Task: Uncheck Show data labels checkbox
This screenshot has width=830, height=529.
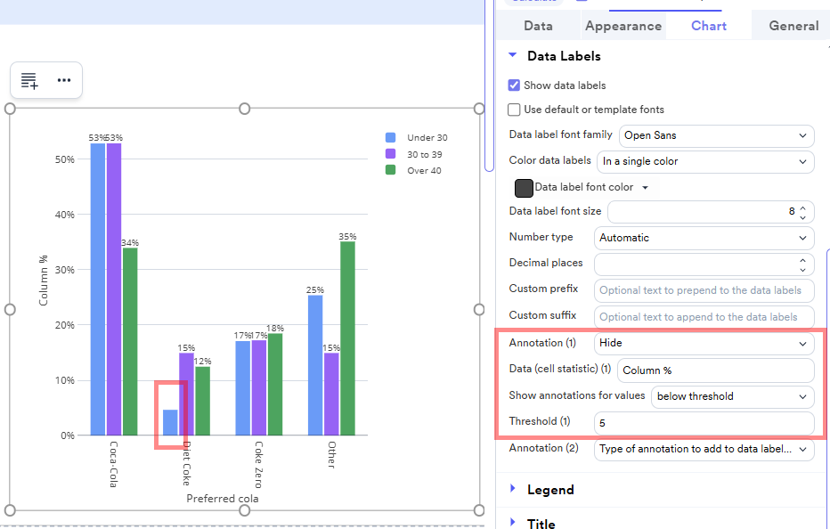Action: tap(514, 85)
